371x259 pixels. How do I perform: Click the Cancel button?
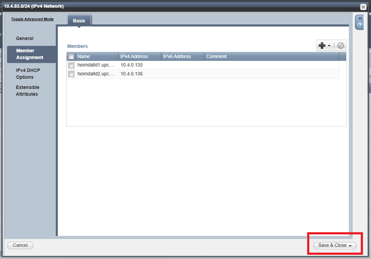click(x=20, y=245)
